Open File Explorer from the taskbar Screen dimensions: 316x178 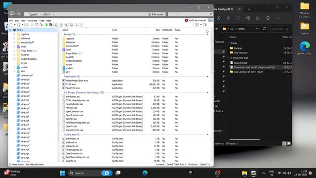[244, 173]
